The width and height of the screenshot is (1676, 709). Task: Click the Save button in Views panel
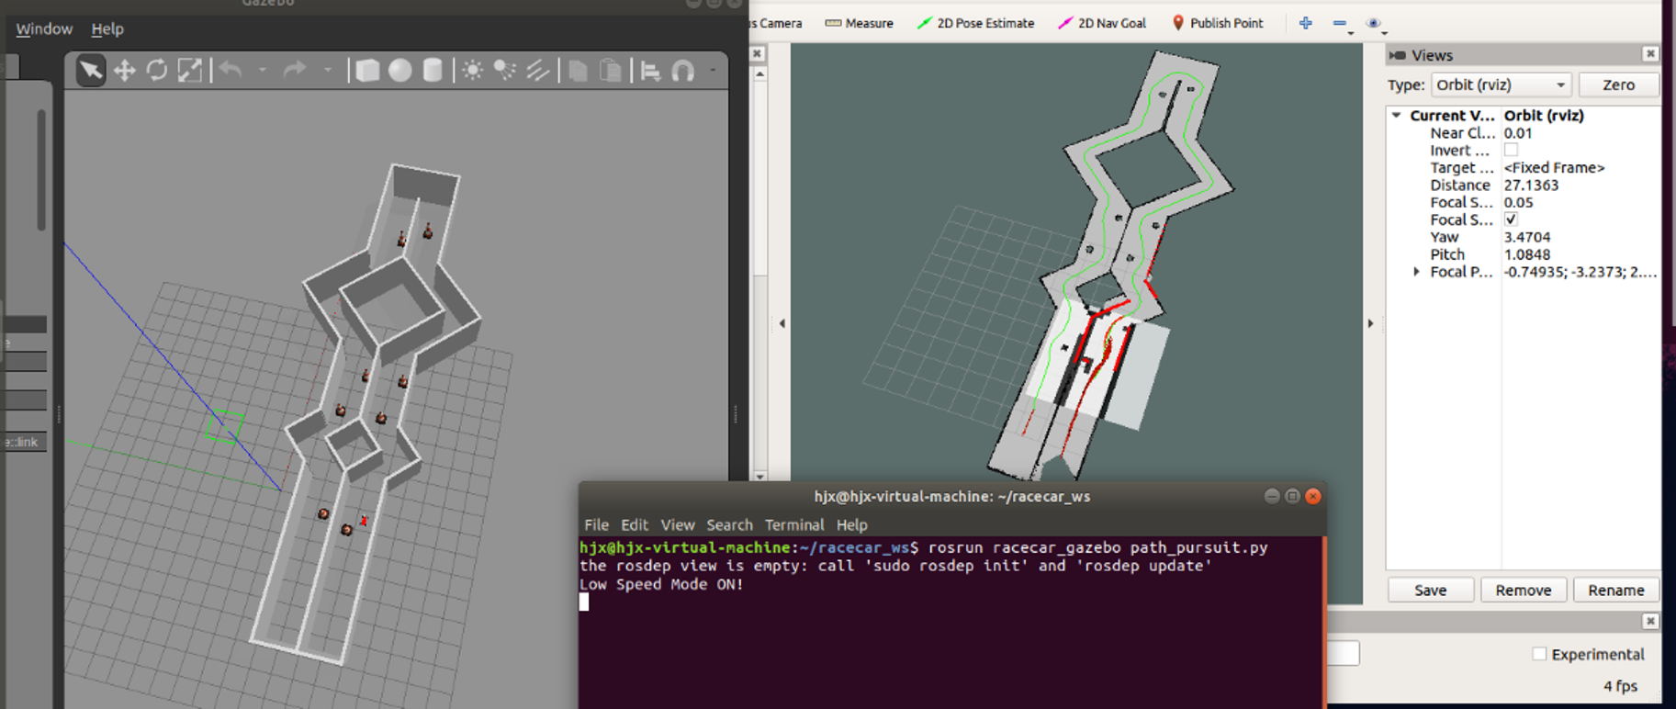point(1430,590)
